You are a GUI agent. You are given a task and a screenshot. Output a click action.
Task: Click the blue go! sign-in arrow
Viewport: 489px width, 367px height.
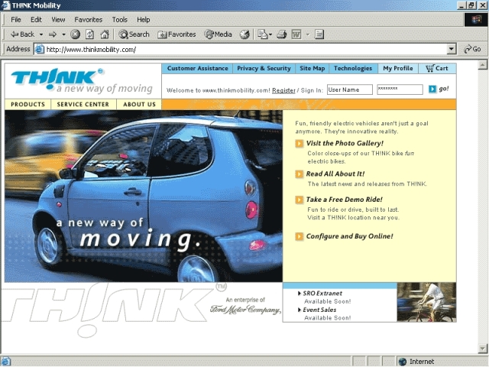(432, 89)
